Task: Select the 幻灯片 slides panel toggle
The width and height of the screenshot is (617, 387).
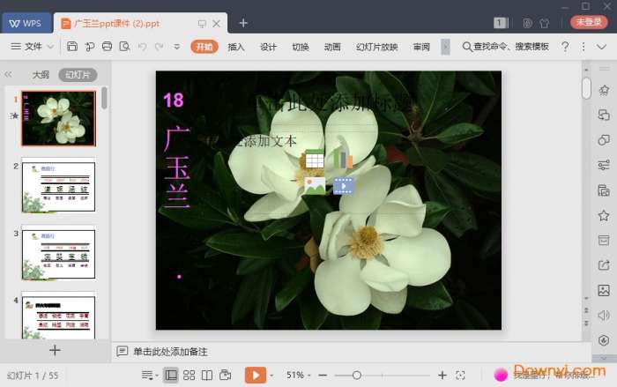Action: click(x=78, y=75)
